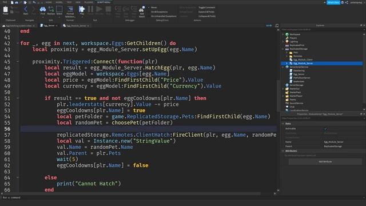Switch to the VIEW ribbon tab
This screenshot has width=366, height=206.
point(78,2)
